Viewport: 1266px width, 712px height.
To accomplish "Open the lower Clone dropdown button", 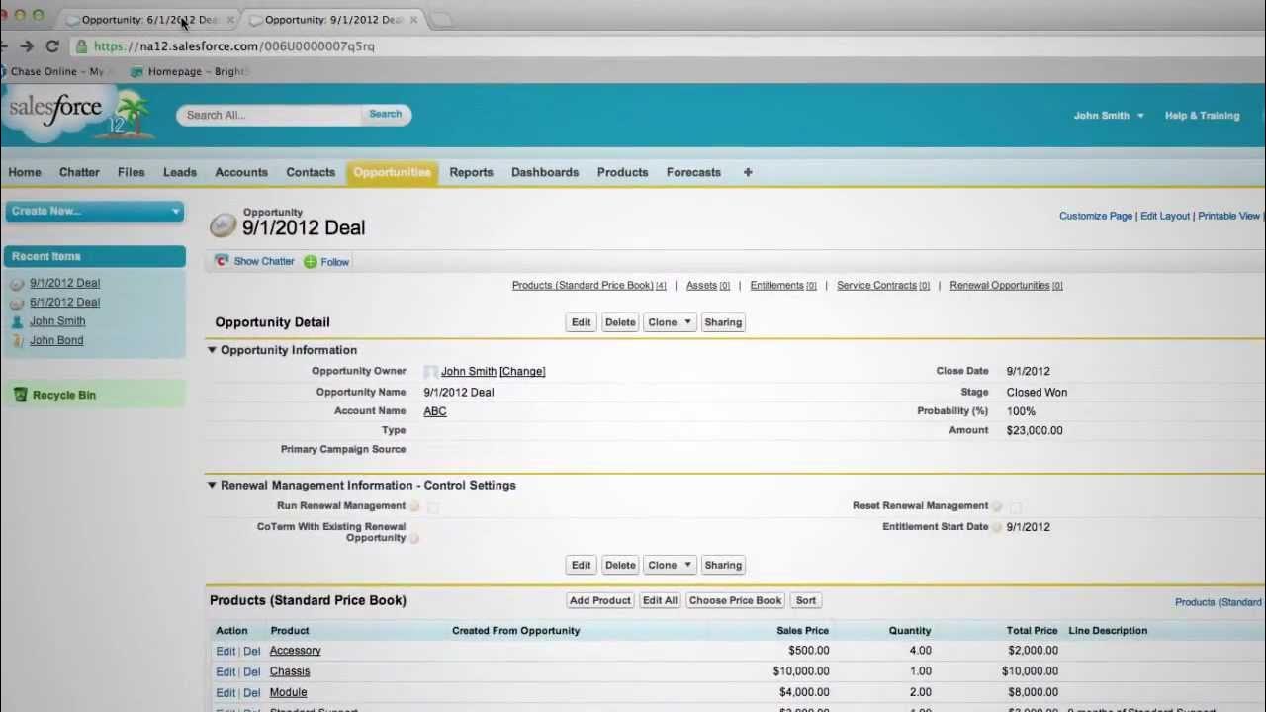I will coord(670,566).
